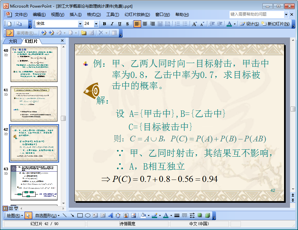Expand the font size dropdown
Viewport: 298px width, 230px height.
[96, 24]
